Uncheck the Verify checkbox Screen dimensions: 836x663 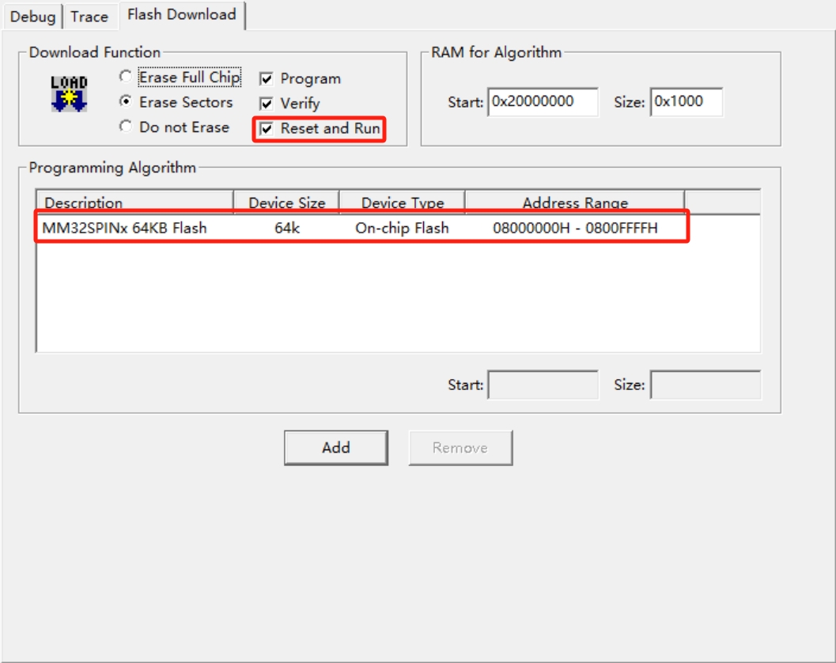coord(267,104)
